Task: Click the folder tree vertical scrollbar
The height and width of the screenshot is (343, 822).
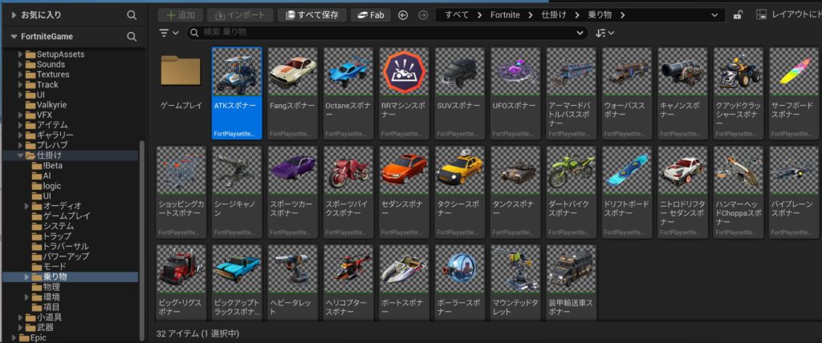Action: coord(141,241)
